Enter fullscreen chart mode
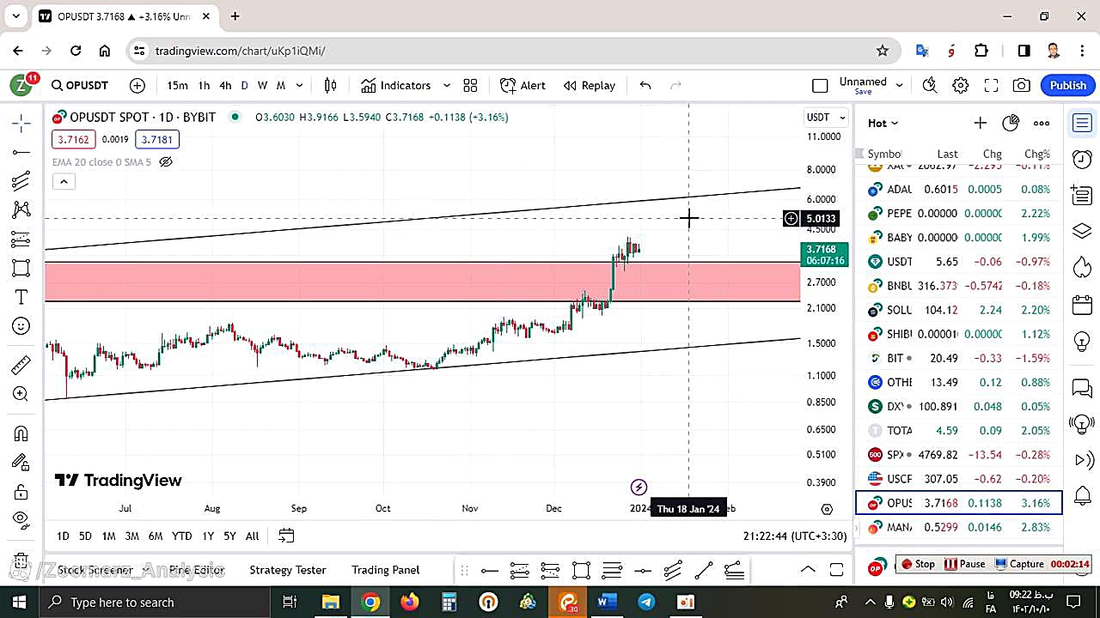 pos(991,85)
